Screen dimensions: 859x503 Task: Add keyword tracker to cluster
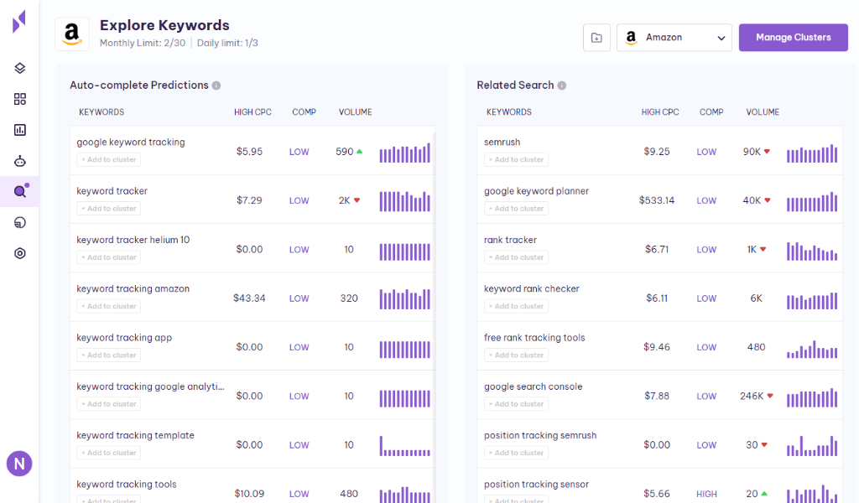108,209
